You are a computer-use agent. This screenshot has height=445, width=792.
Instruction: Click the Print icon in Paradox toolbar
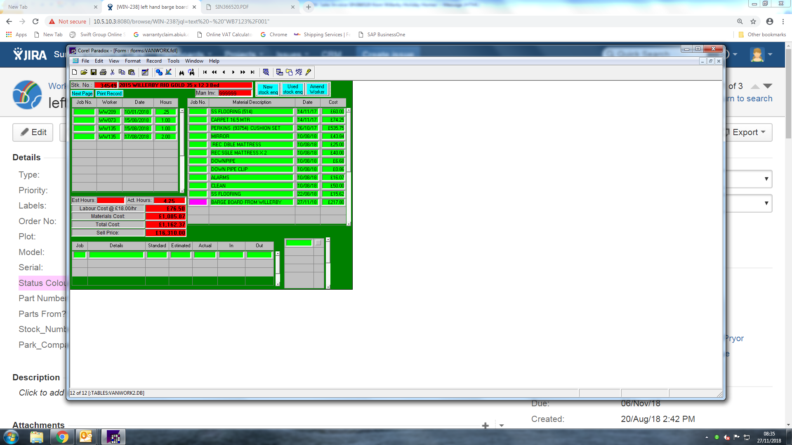[103, 72]
